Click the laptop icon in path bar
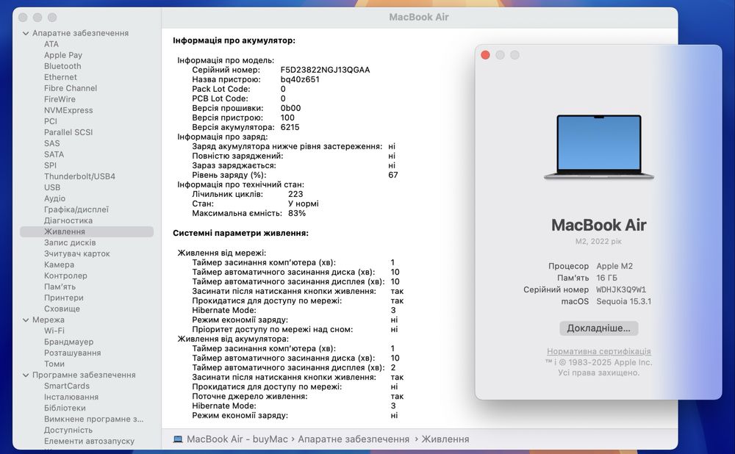Viewport: 735px width, 454px height. tap(178, 439)
